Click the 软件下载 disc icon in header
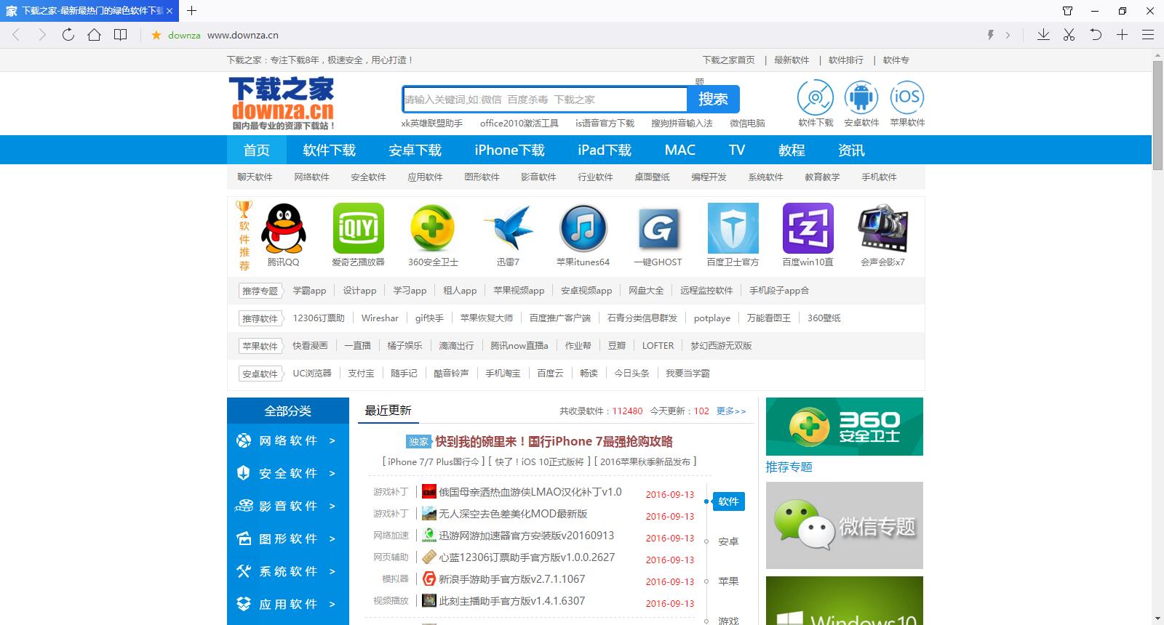Screen dimensions: 1164x625 816,97
